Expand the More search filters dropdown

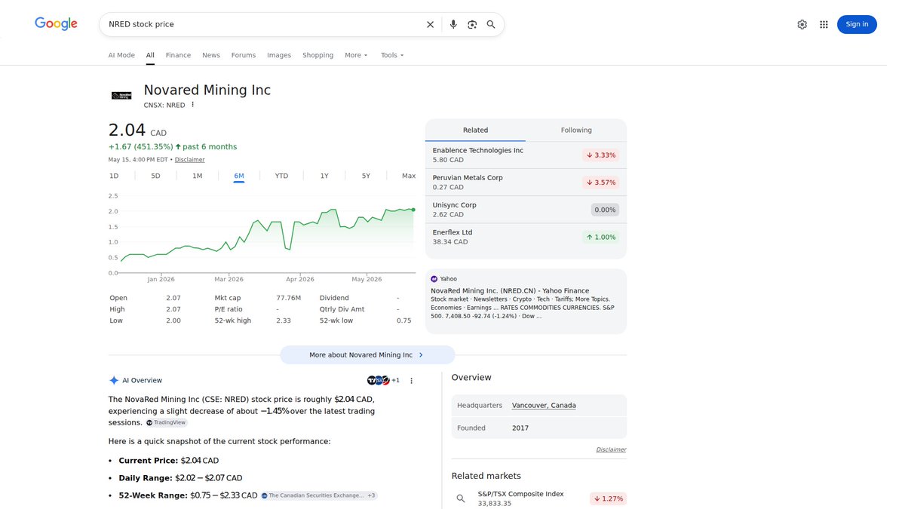pyautogui.click(x=356, y=55)
